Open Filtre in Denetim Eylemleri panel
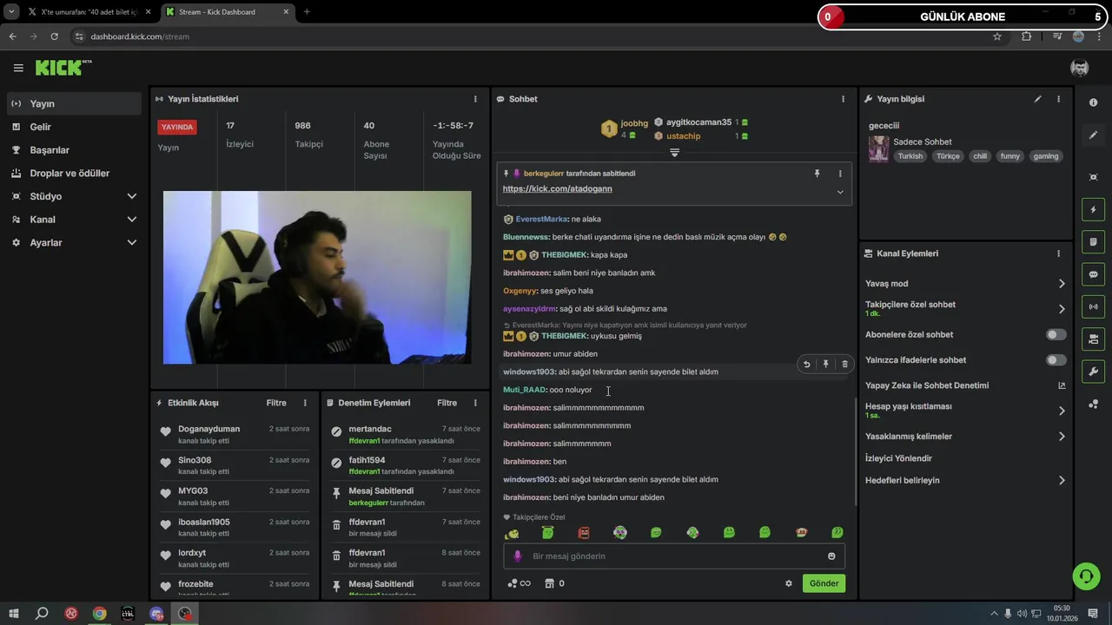1112x625 pixels. pos(447,403)
